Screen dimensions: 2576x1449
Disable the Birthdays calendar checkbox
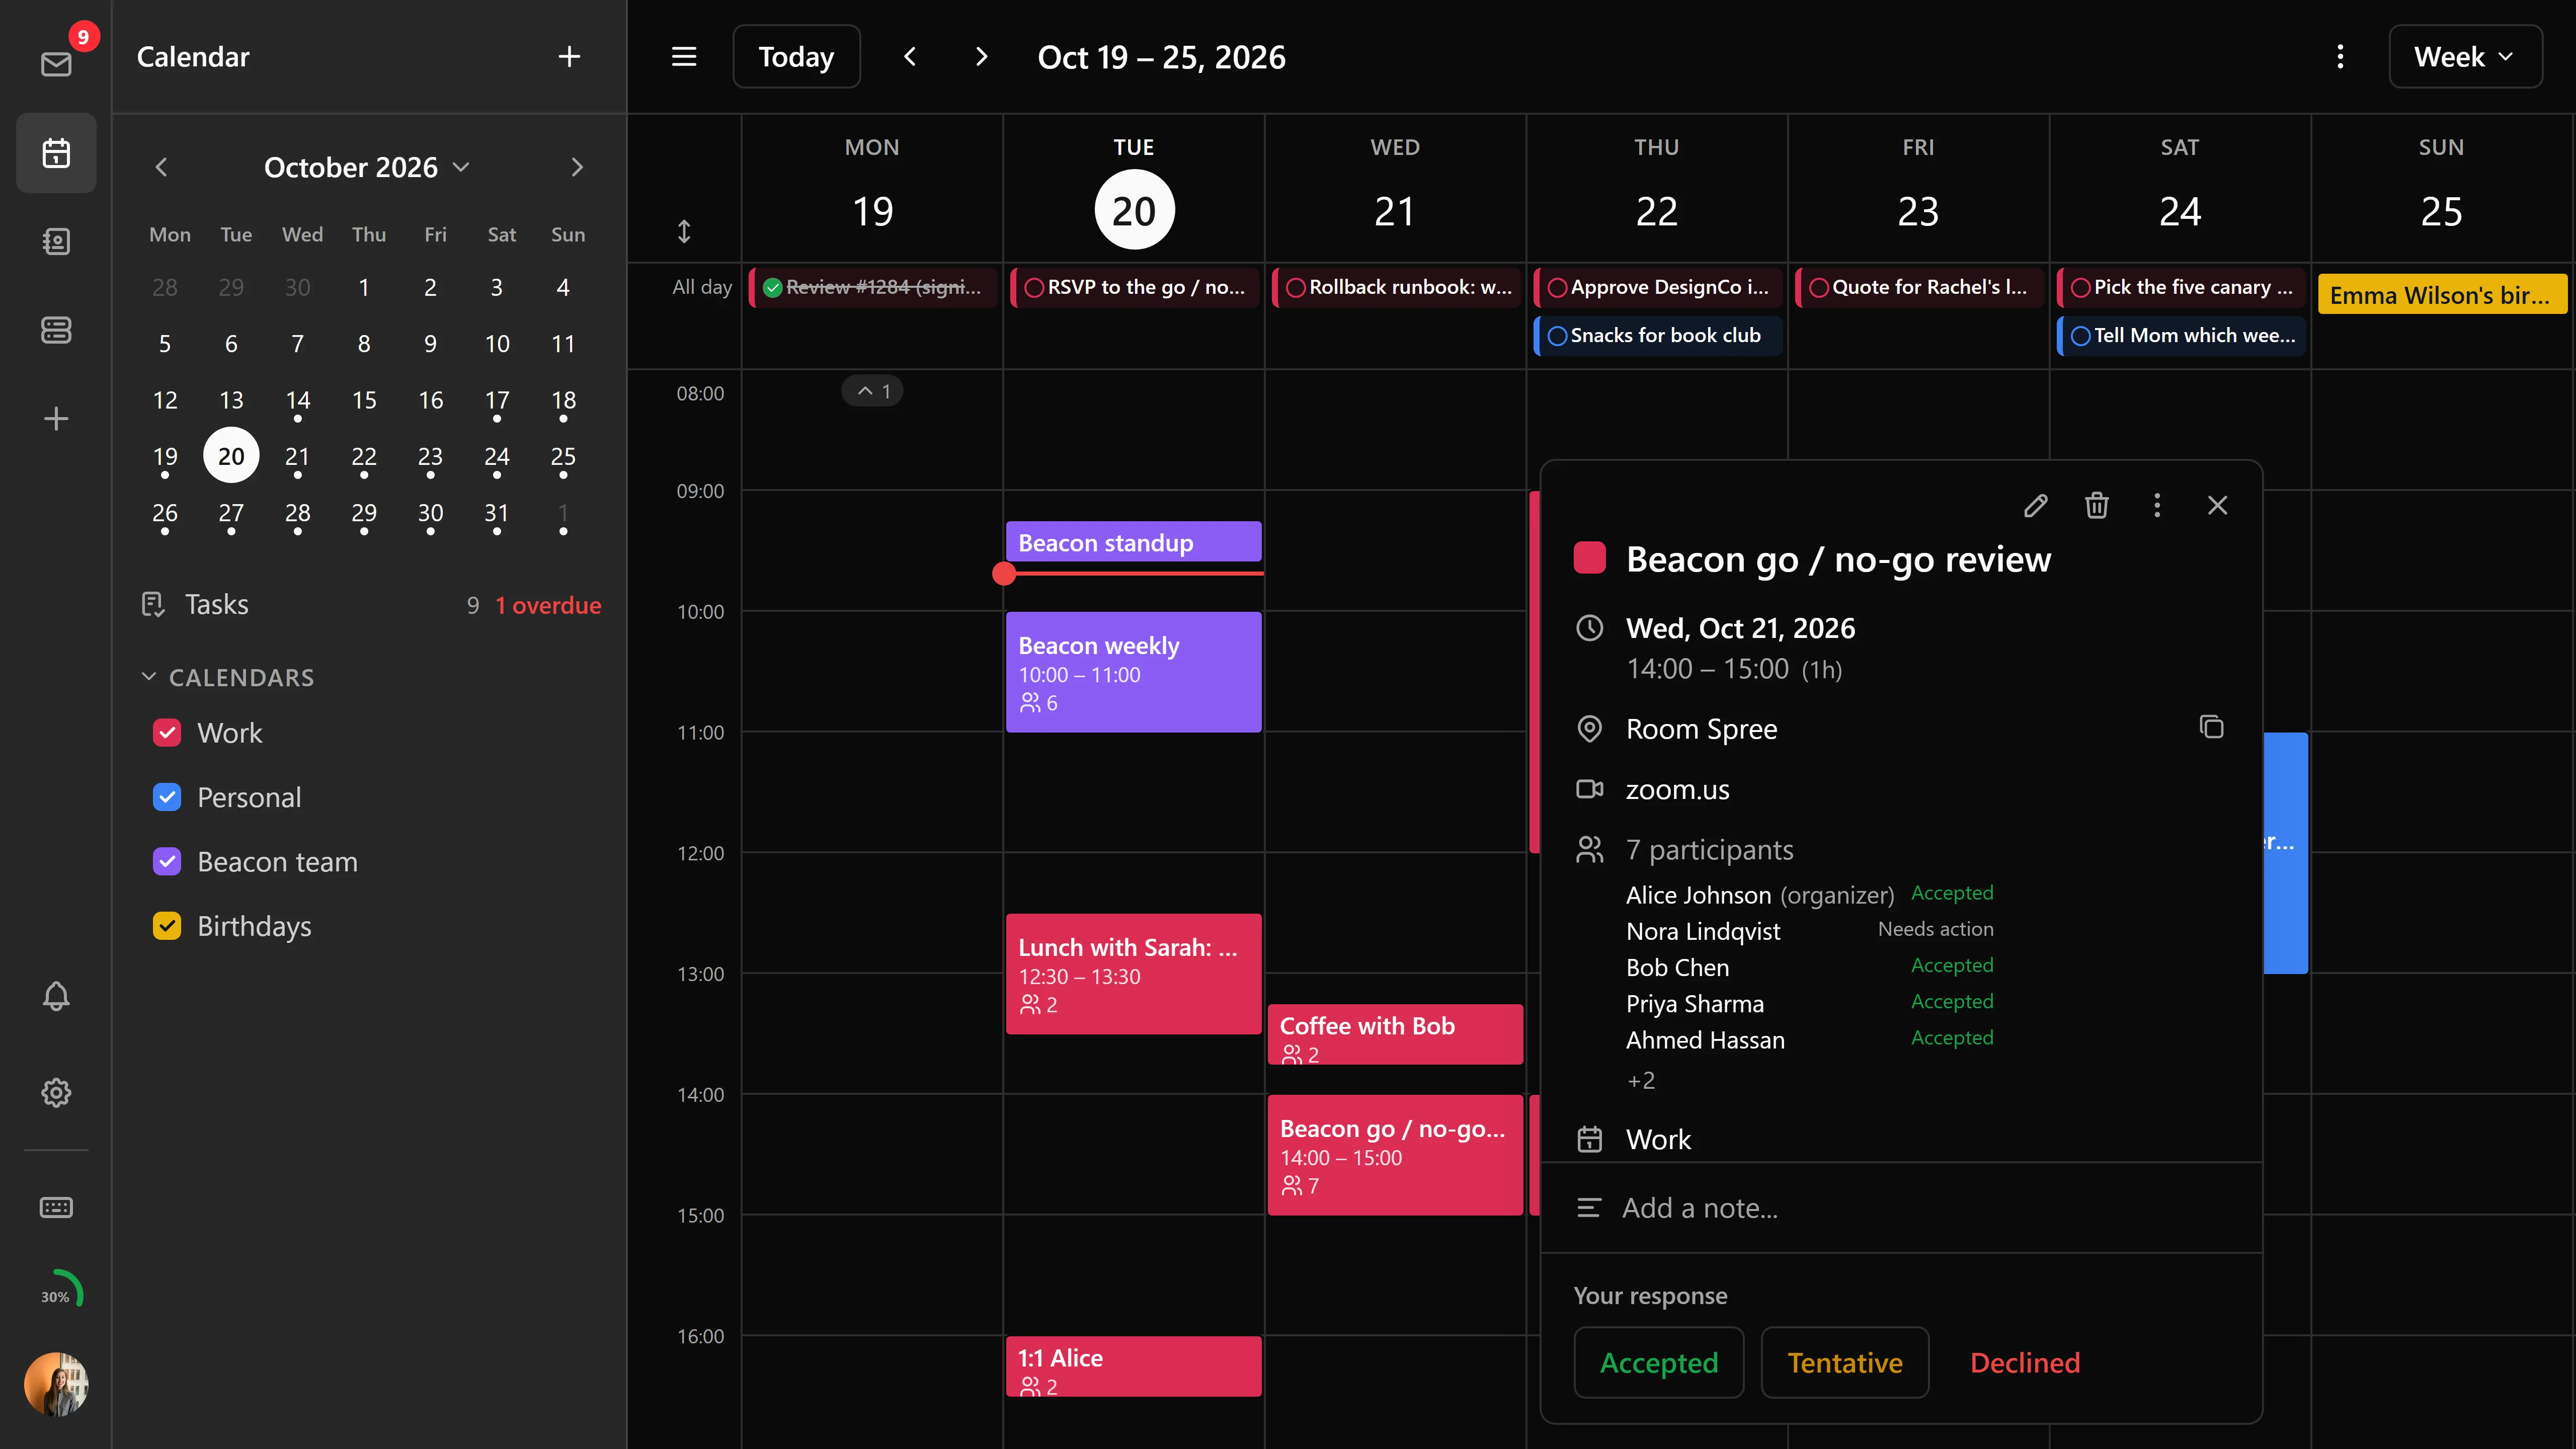click(167, 926)
